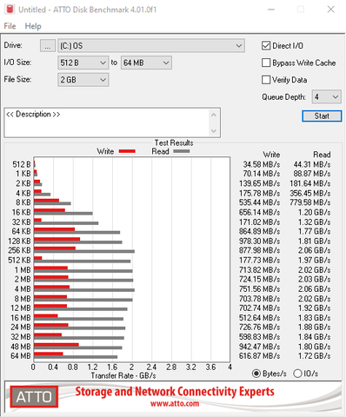Viewport: 346px width, 417px height.
Task: Browse for drive with the ... button
Action: pos(48,46)
